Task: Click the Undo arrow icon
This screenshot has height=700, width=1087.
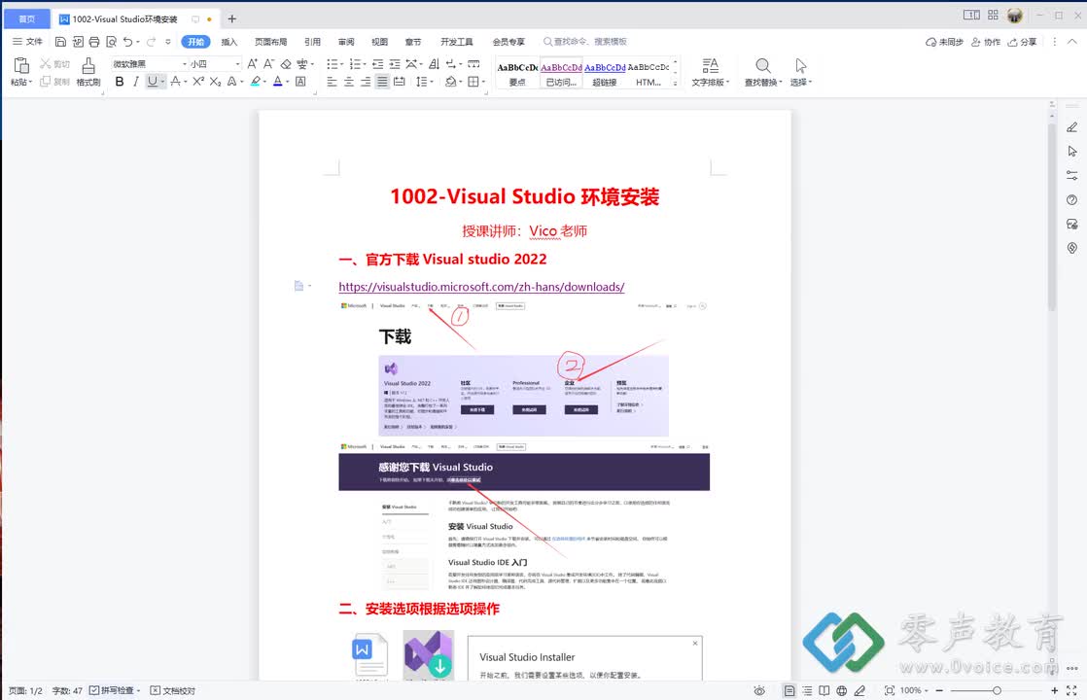Action: tap(127, 42)
